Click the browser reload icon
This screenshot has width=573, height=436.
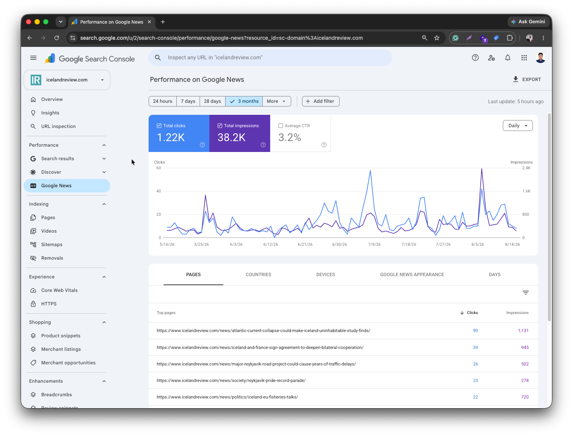pos(57,38)
